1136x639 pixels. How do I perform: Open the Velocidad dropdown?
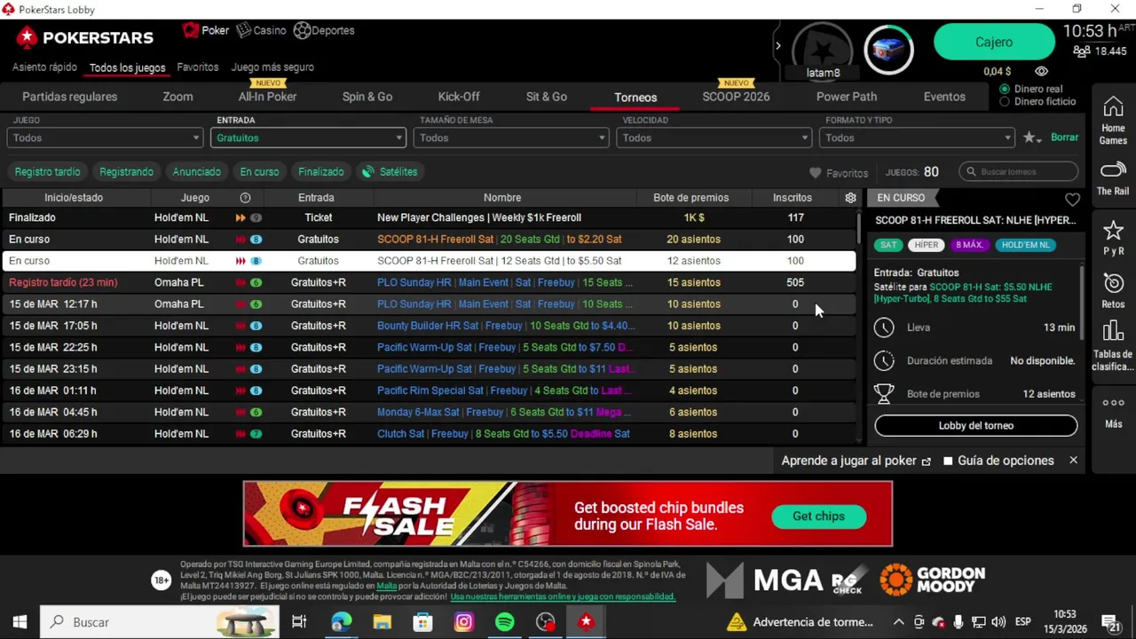click(714, 138)
